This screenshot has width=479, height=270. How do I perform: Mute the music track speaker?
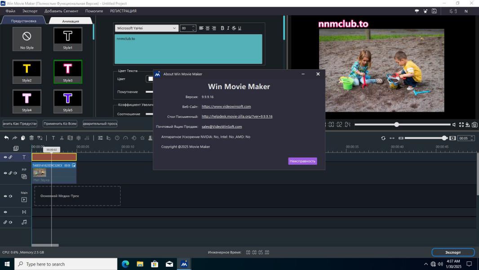coord(10,222)
